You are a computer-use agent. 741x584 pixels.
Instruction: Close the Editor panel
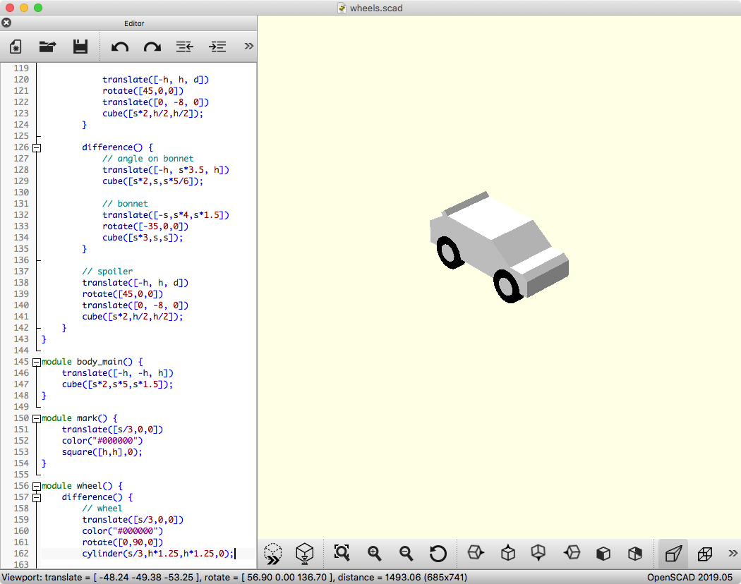(7, 23)
